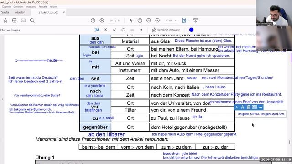This screenshot has width=292, height=164.
Task: Zoom in with the plus icon
Action: pos(157,20)
